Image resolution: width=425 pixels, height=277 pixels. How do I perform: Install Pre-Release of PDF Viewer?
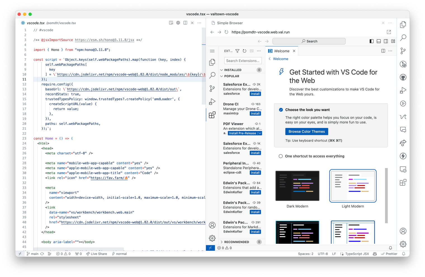(242, 133)
